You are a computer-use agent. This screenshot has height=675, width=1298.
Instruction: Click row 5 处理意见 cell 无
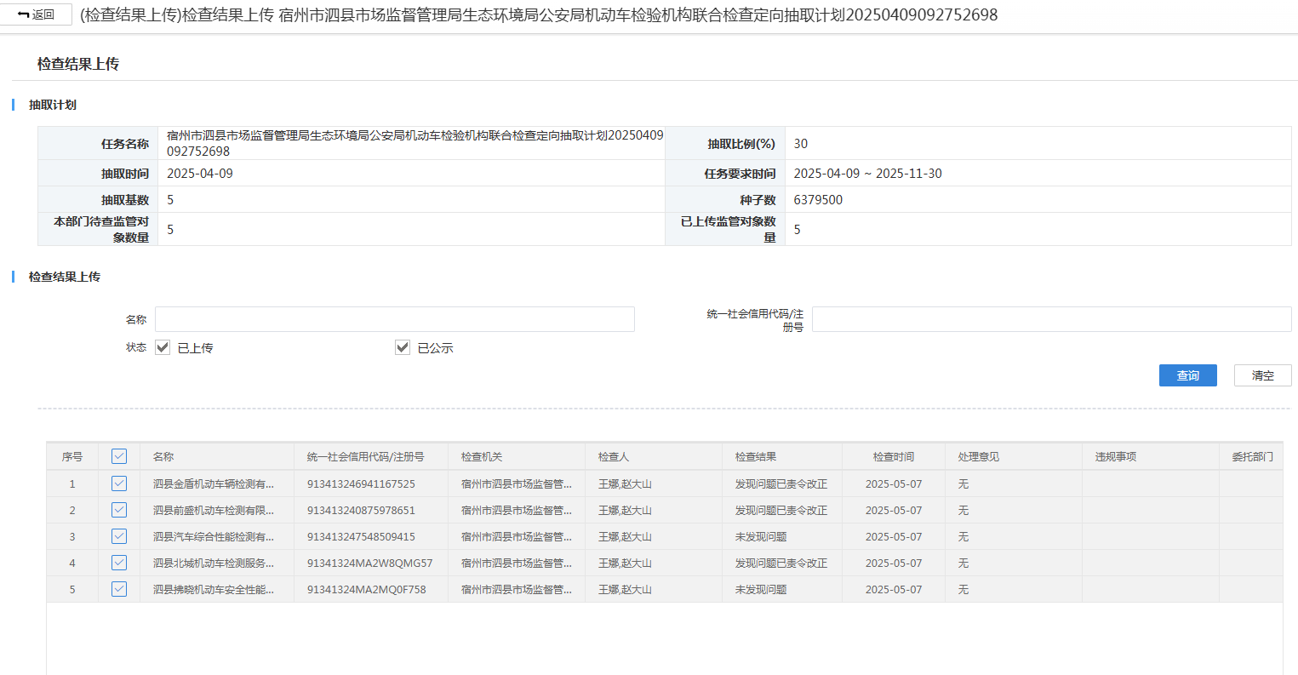pos(963,589)
